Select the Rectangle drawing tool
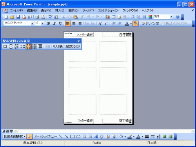The height and width of the screenshot is (147, 196). coord(73,136)
